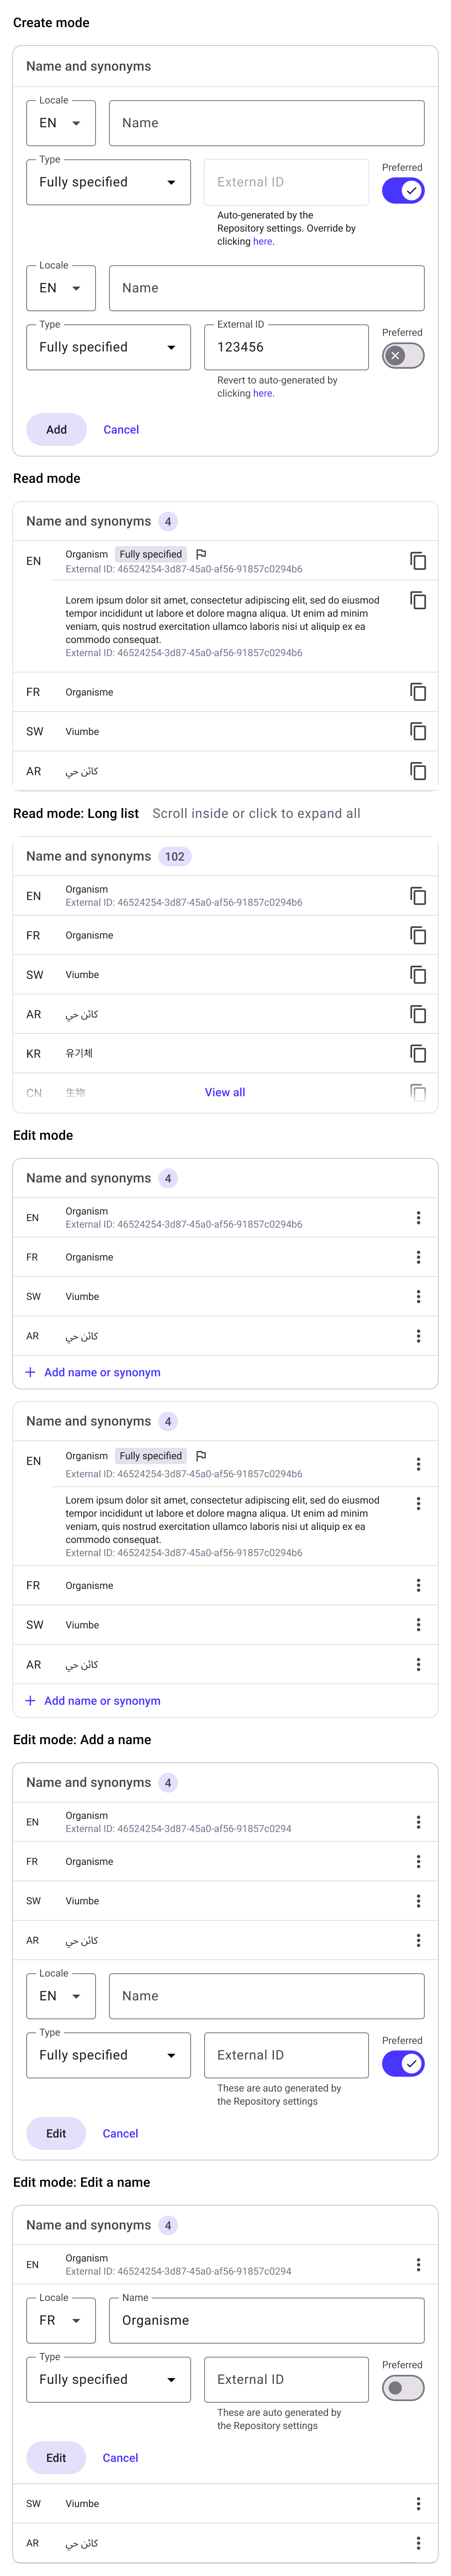
Task: Copy the KR name in the long list
Action: pos(418,1053)
